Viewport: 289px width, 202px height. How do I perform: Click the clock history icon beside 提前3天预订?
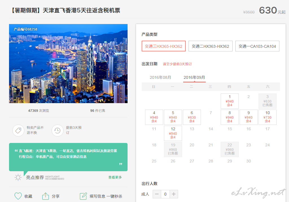[58, 131]
